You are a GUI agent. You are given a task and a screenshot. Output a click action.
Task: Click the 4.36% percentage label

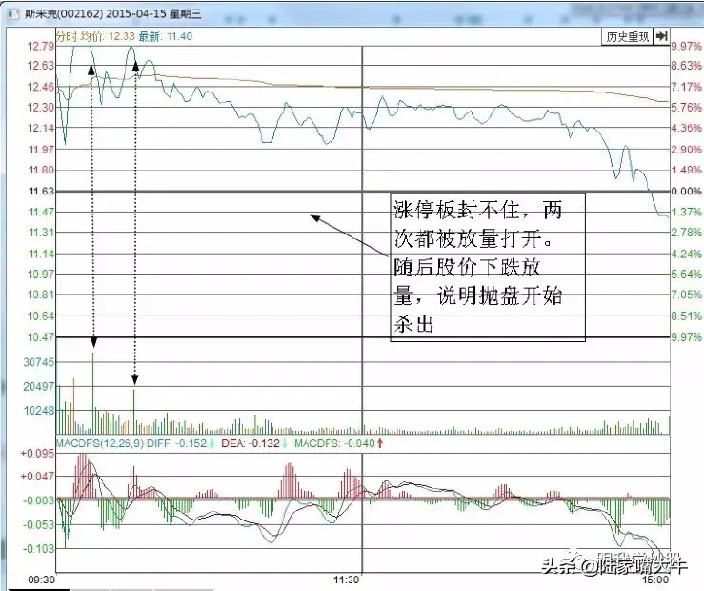(687, 128)
